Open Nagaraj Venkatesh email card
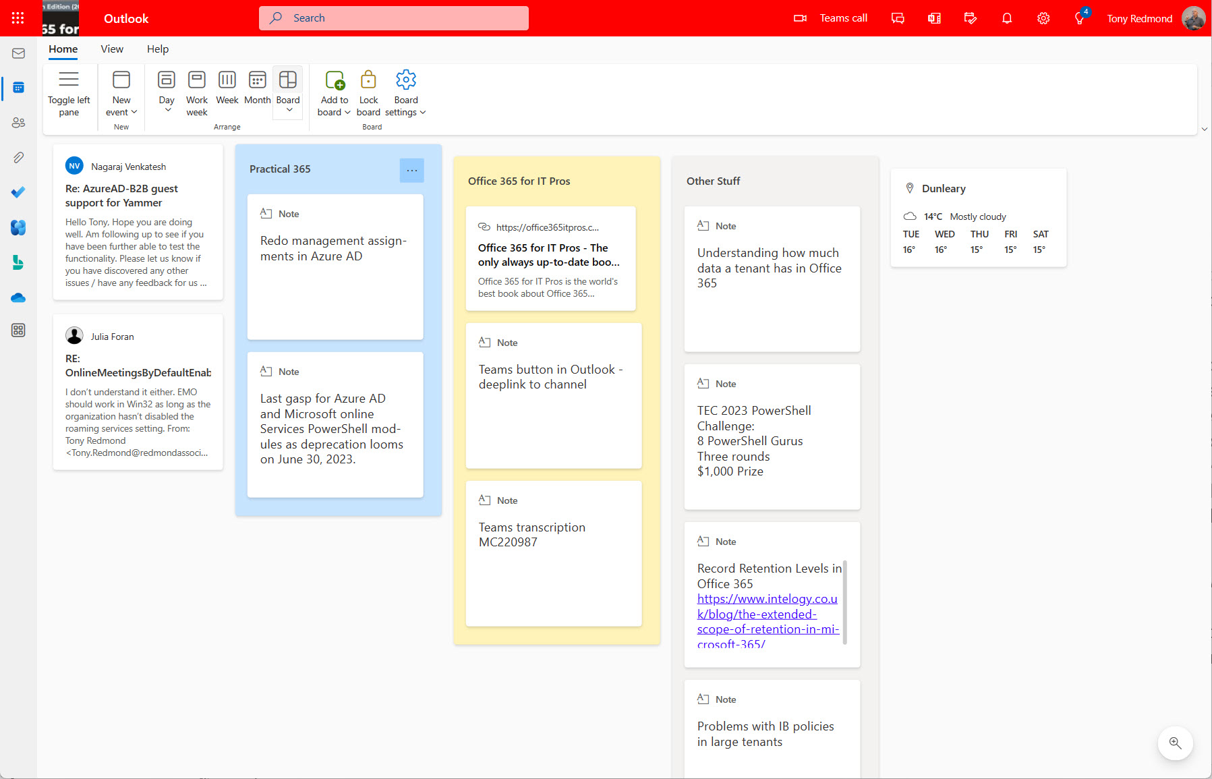Viewport: 1212px width, 779px height. coord(138,223)
